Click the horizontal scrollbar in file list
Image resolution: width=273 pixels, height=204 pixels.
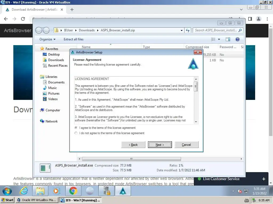pos(131,159)
